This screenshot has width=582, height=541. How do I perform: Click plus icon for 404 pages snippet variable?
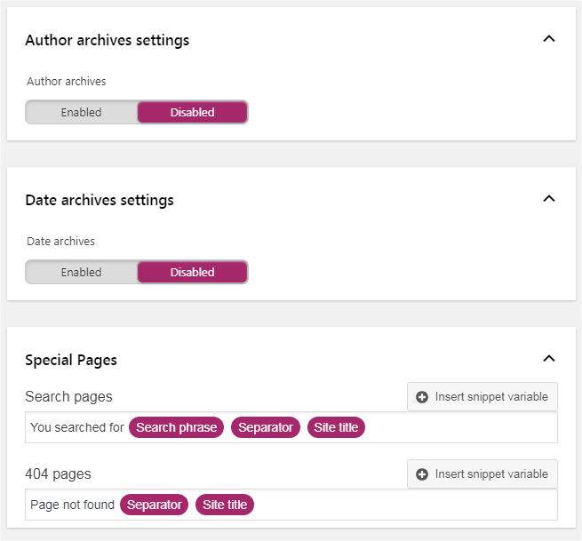422,474
